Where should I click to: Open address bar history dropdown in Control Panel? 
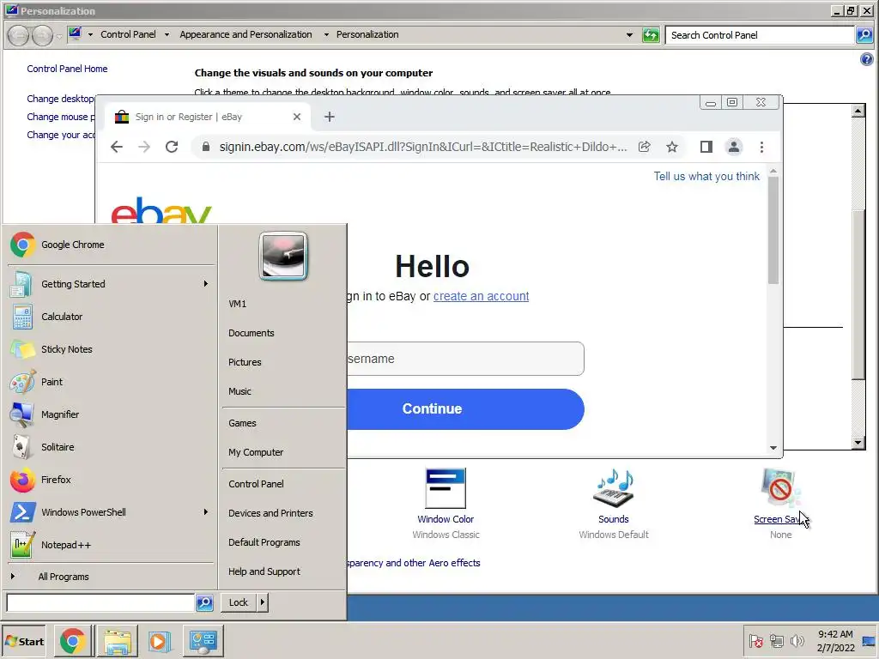[629, 34]
